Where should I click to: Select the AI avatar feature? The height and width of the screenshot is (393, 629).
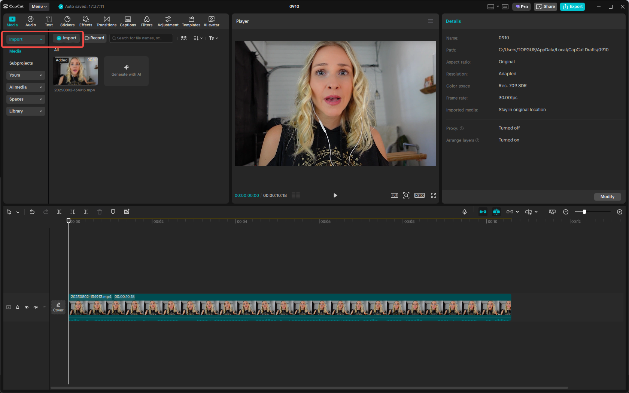pyautogui.click(x=211, y=21)
